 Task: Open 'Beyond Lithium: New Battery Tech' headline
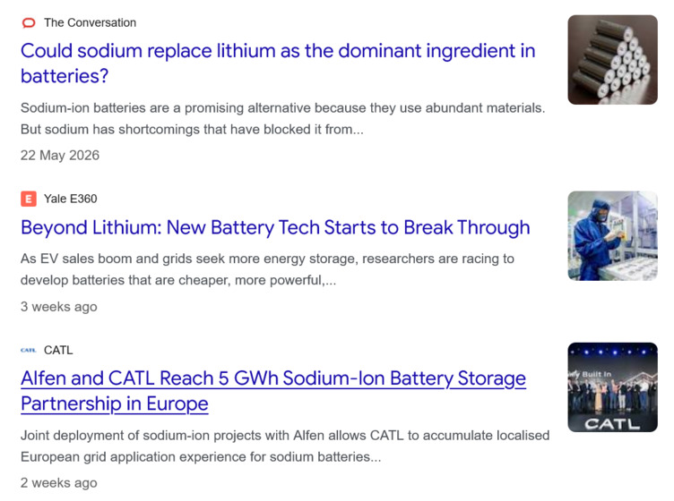coord(275,227)
